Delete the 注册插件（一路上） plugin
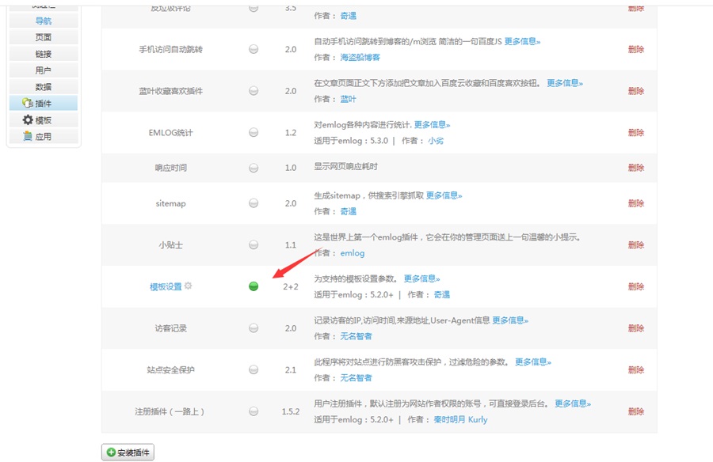The width and height of the screenshot is (713, 462). [635, 411]
